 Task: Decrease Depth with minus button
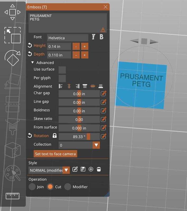[x=76, y=55]
